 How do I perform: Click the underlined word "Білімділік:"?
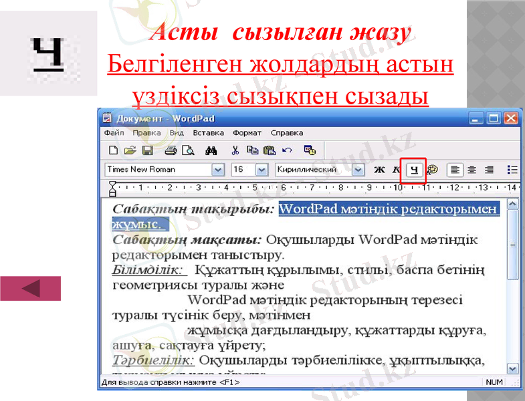pos(148,270)
